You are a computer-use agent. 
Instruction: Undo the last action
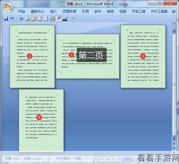(x=12, y=18)
